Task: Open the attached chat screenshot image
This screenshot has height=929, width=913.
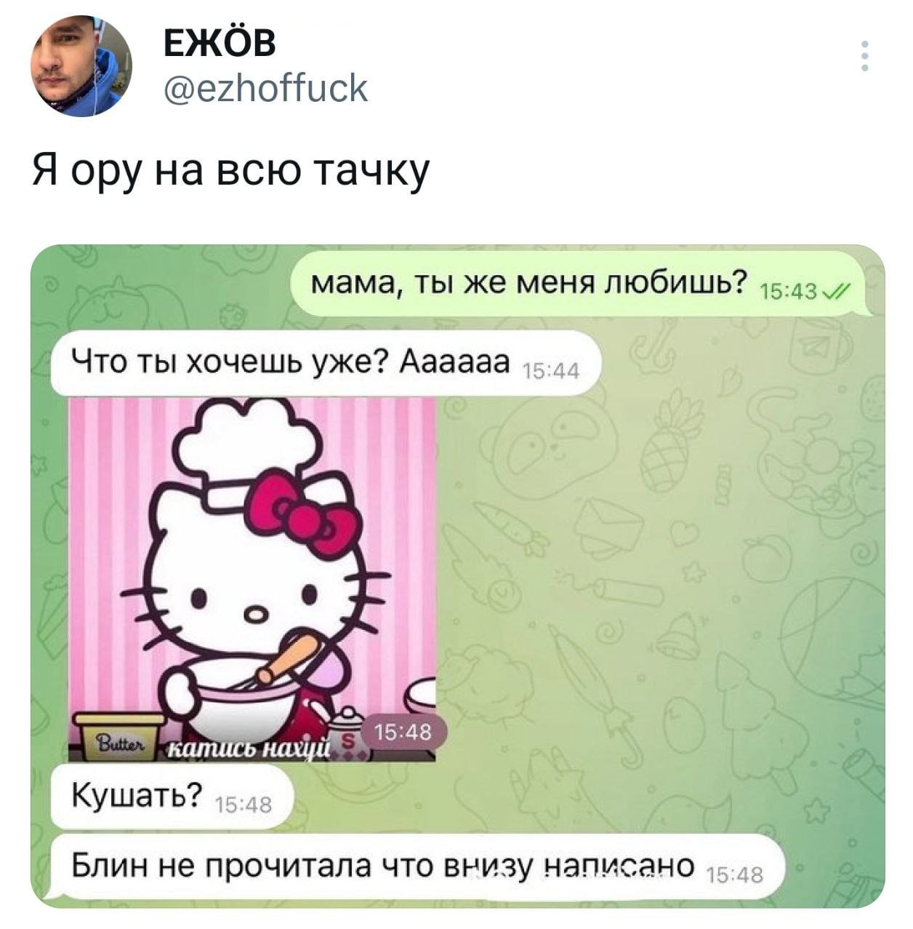Action: [x=458, y=576]
